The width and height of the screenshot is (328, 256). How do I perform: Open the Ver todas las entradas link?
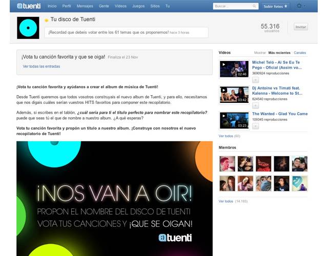(x=42, y=66)
